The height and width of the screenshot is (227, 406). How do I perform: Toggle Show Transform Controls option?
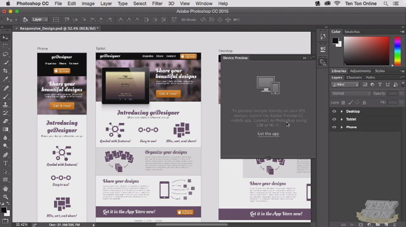[56, 20]
